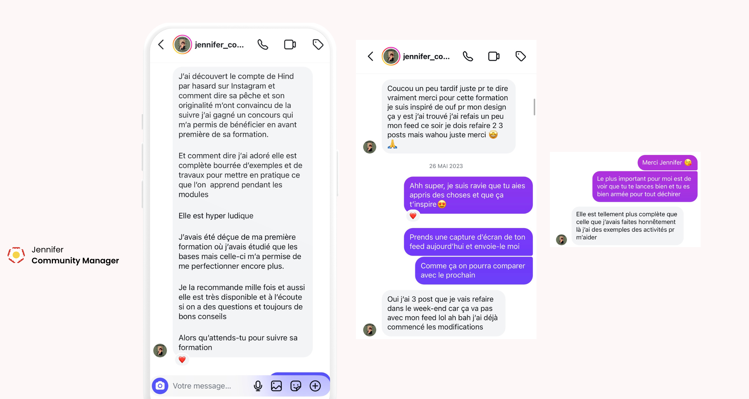Start a voice call in the phone chat

pos(263,45)
